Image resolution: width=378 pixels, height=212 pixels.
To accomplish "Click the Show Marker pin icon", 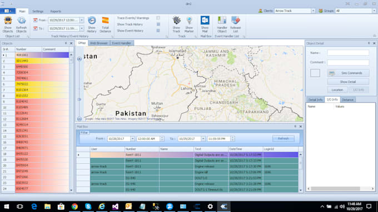I will coord(189,21).
